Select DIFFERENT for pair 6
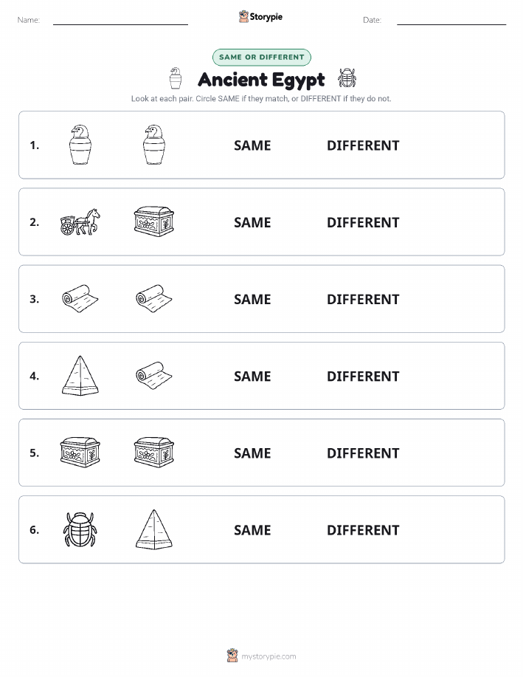Image resolution: width=523 pixels, height=677 pixels. click(x=363, y=530)
